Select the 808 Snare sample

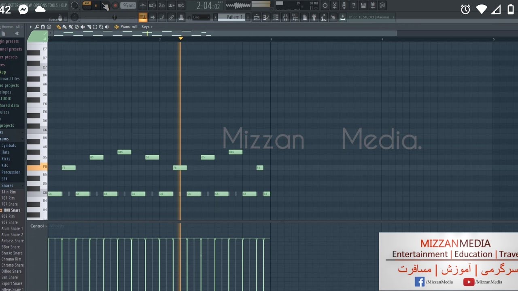coord(12,210)
